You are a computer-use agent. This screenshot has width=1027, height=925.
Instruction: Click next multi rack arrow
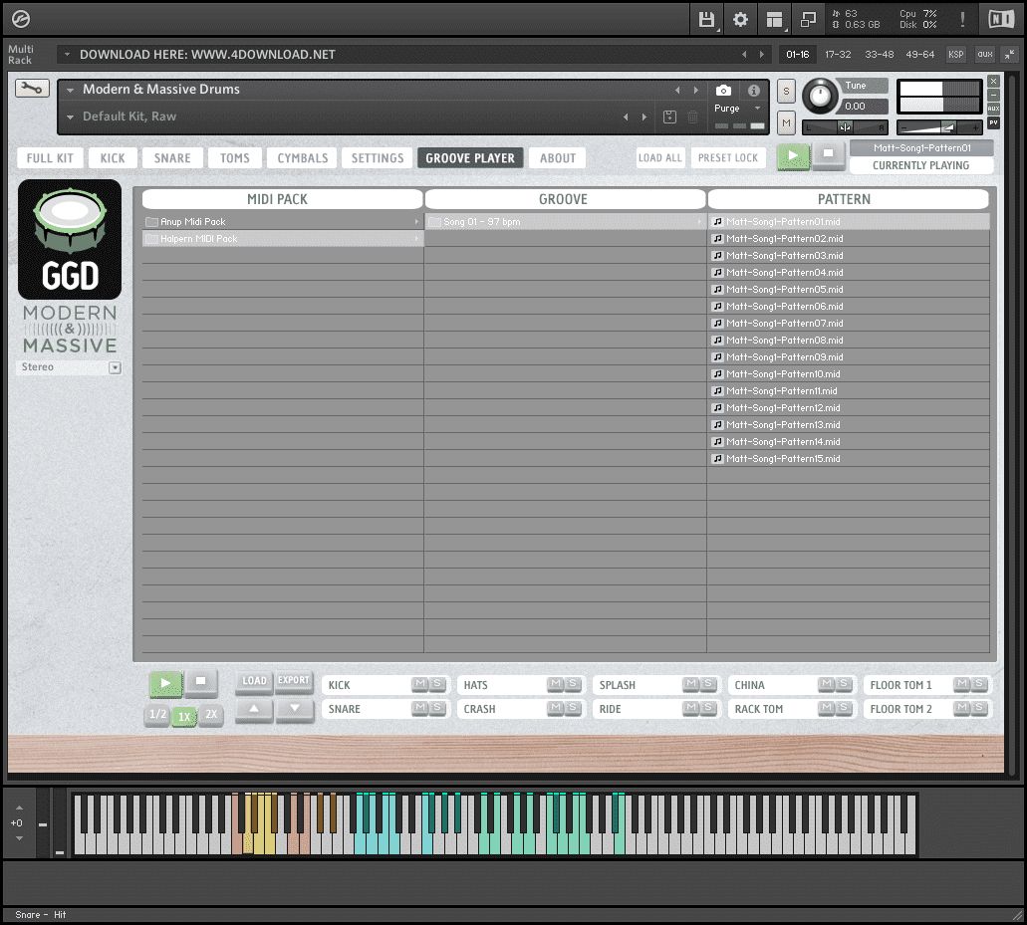pos(762,55)
